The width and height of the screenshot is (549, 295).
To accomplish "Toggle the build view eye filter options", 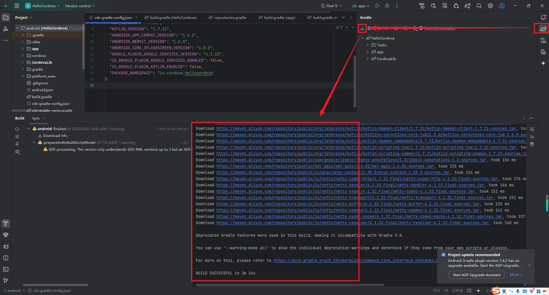I will (17, 152).
